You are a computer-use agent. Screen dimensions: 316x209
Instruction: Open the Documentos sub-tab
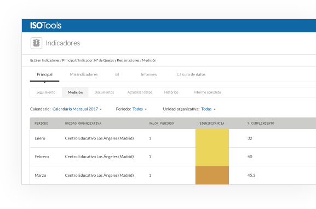[x=104, y=92]
